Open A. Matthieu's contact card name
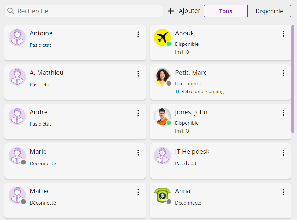This screenshot has height=220, width=297. pos(46,73)
